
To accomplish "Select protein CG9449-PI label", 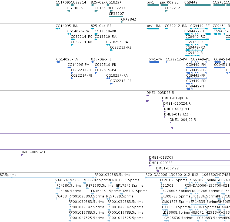I will (195, 86).
